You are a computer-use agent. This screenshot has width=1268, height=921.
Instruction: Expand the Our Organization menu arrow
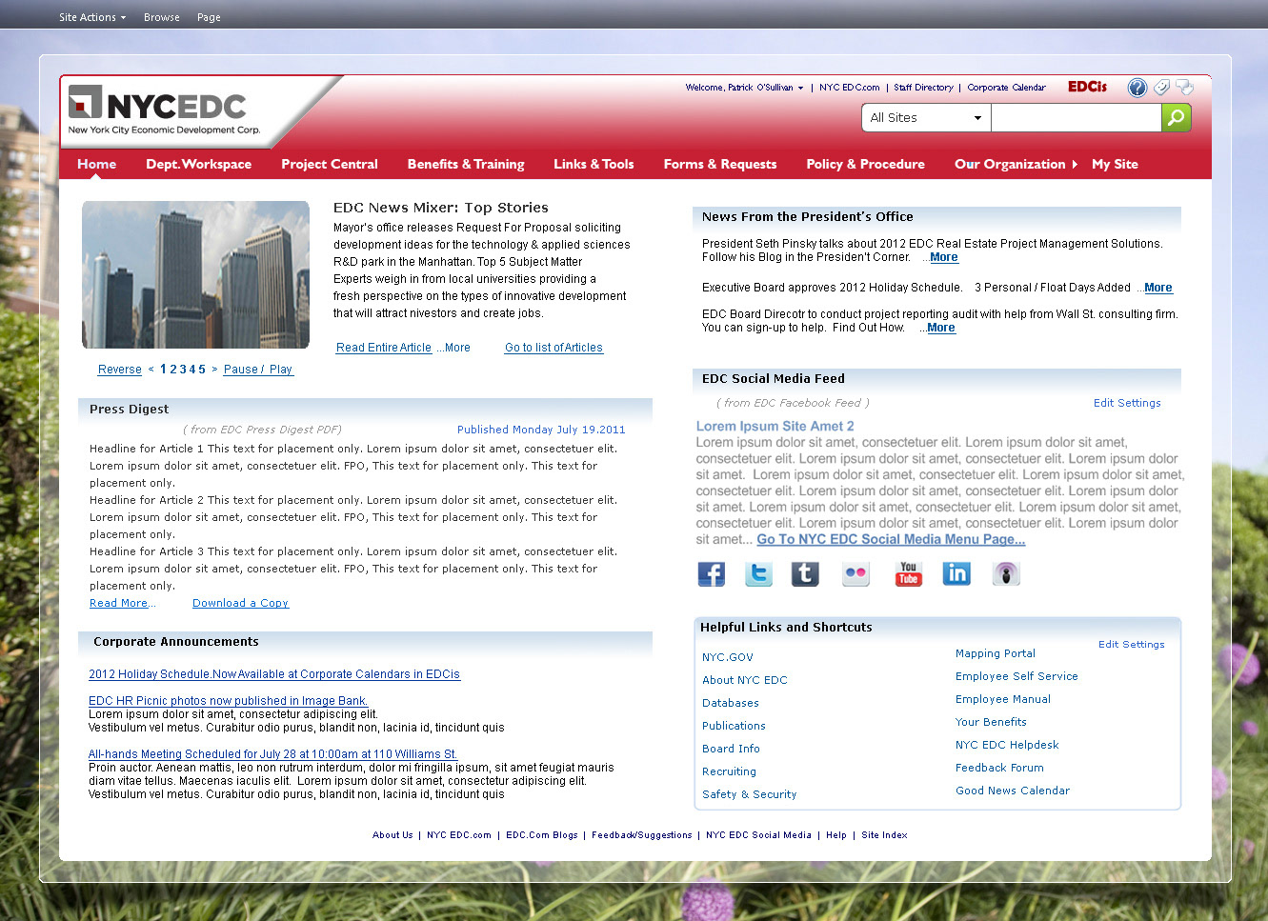click(1075, 164)
